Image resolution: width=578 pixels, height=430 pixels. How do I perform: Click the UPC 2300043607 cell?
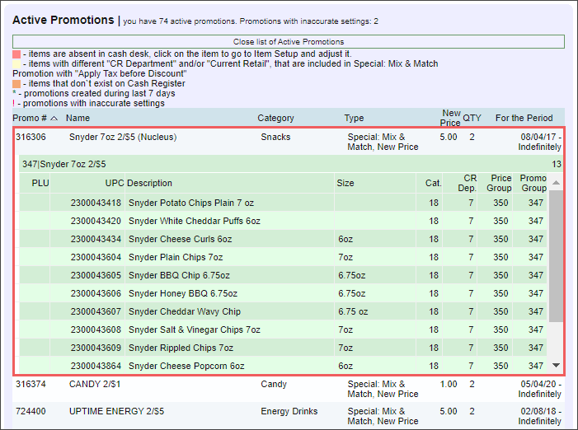[x=96, y=311]
